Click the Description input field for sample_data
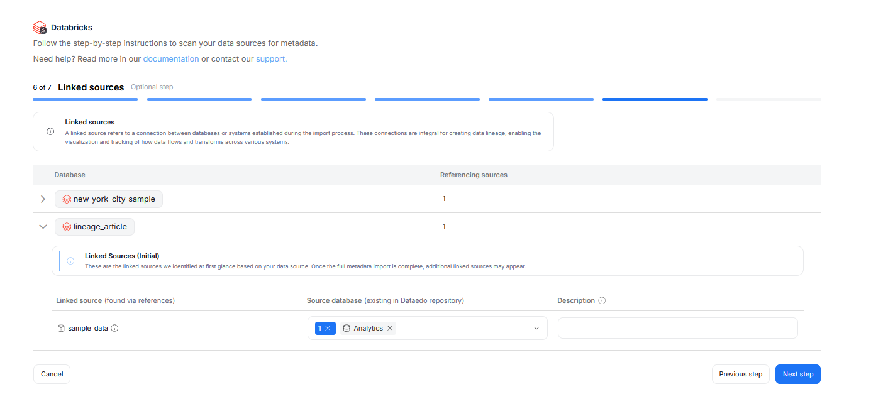This screenshot has width=888, height=416. click(677, 328)
